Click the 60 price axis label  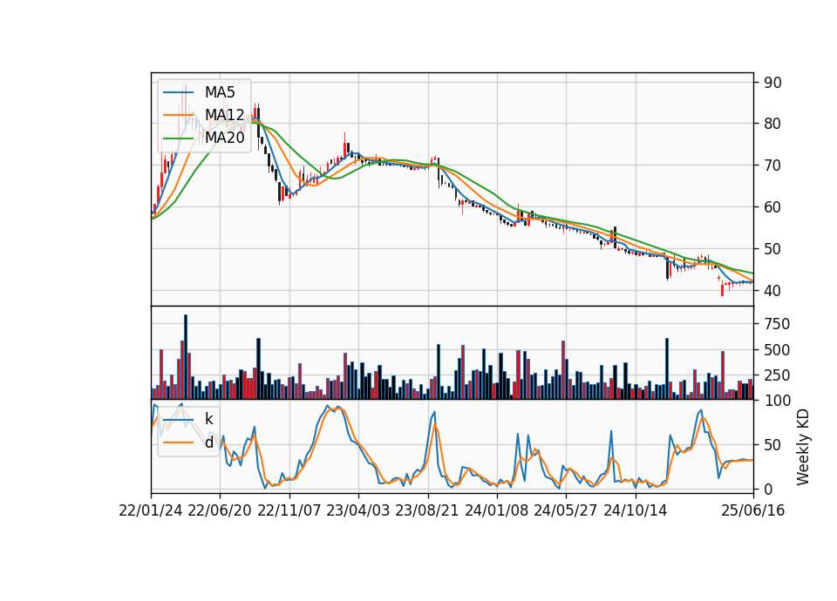pyautogui.click(x=773, y=207)
